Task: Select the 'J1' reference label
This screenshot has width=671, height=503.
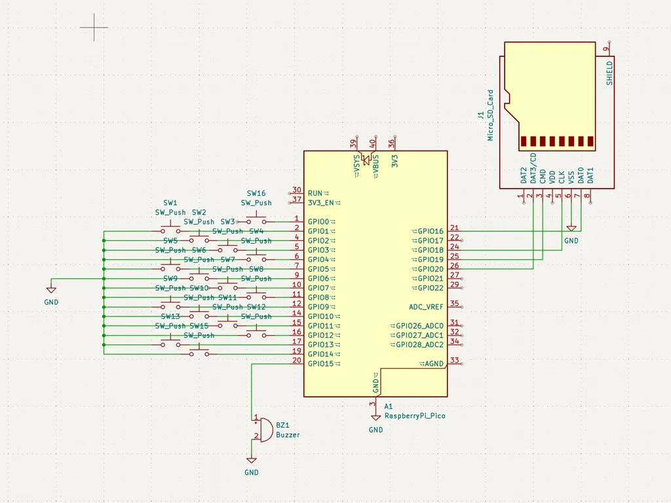Action: pyautogui.click(x=480, y=115)
